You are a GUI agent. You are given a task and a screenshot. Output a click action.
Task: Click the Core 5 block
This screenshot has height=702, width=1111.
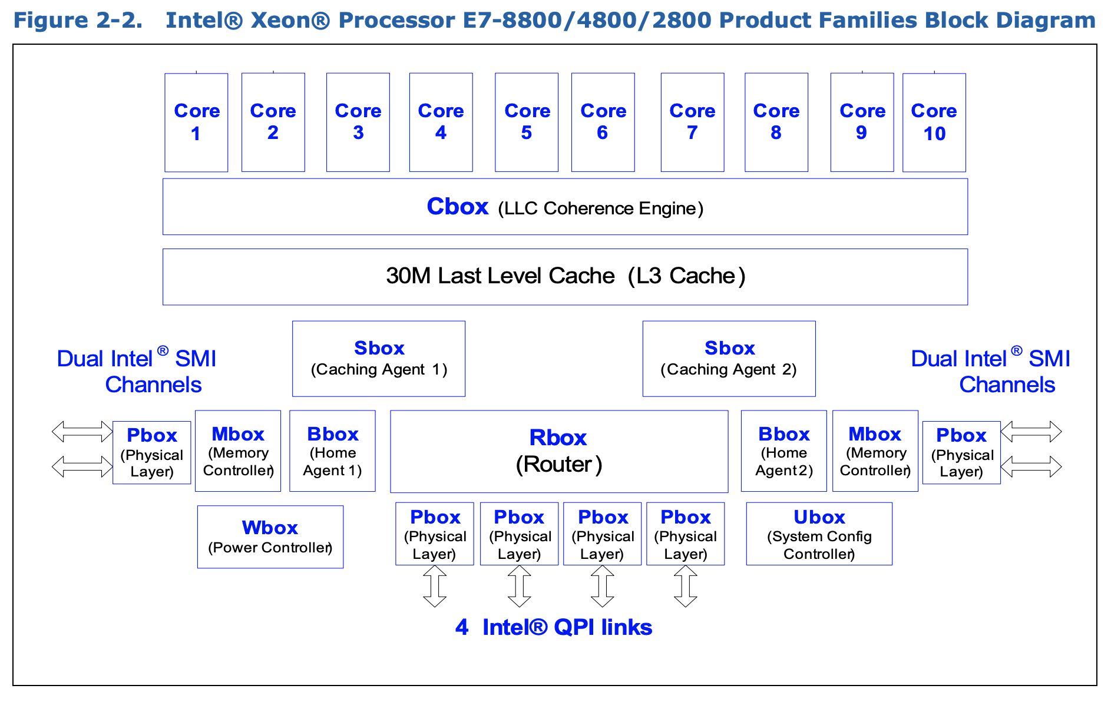527,122
